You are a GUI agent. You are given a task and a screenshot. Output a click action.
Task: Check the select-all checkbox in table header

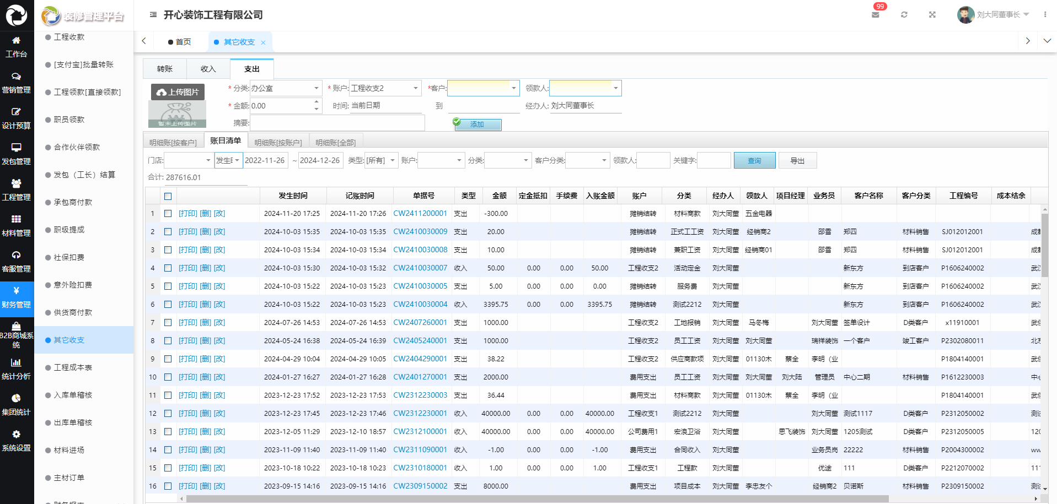pos(168,196)
